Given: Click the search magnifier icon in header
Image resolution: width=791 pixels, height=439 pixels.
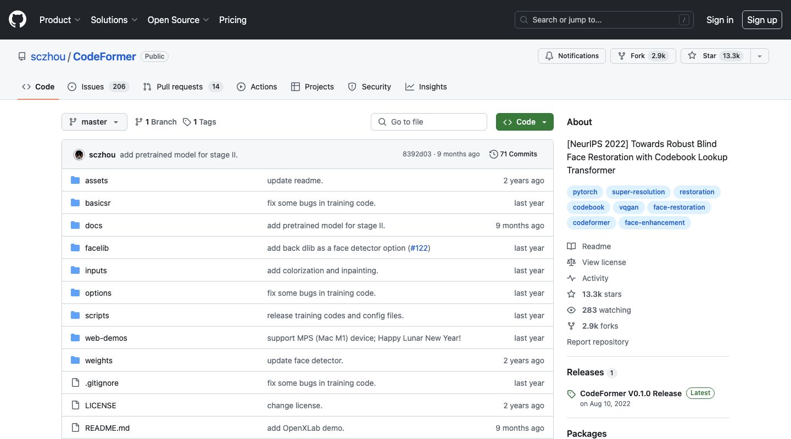Looking at the screenshot, I should tap(524, 20).
